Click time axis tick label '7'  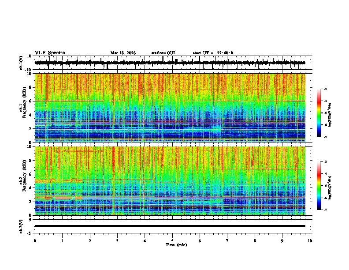click(227, 241)
